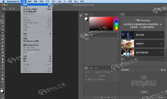Select the Crop tool
The height and width of the screenshot is (99, 167).
pyautogui.click(x=3, y=29)
